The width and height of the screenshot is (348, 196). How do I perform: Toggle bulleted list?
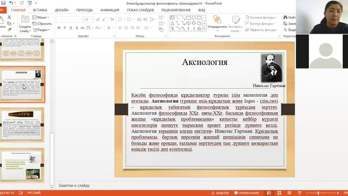121,20
